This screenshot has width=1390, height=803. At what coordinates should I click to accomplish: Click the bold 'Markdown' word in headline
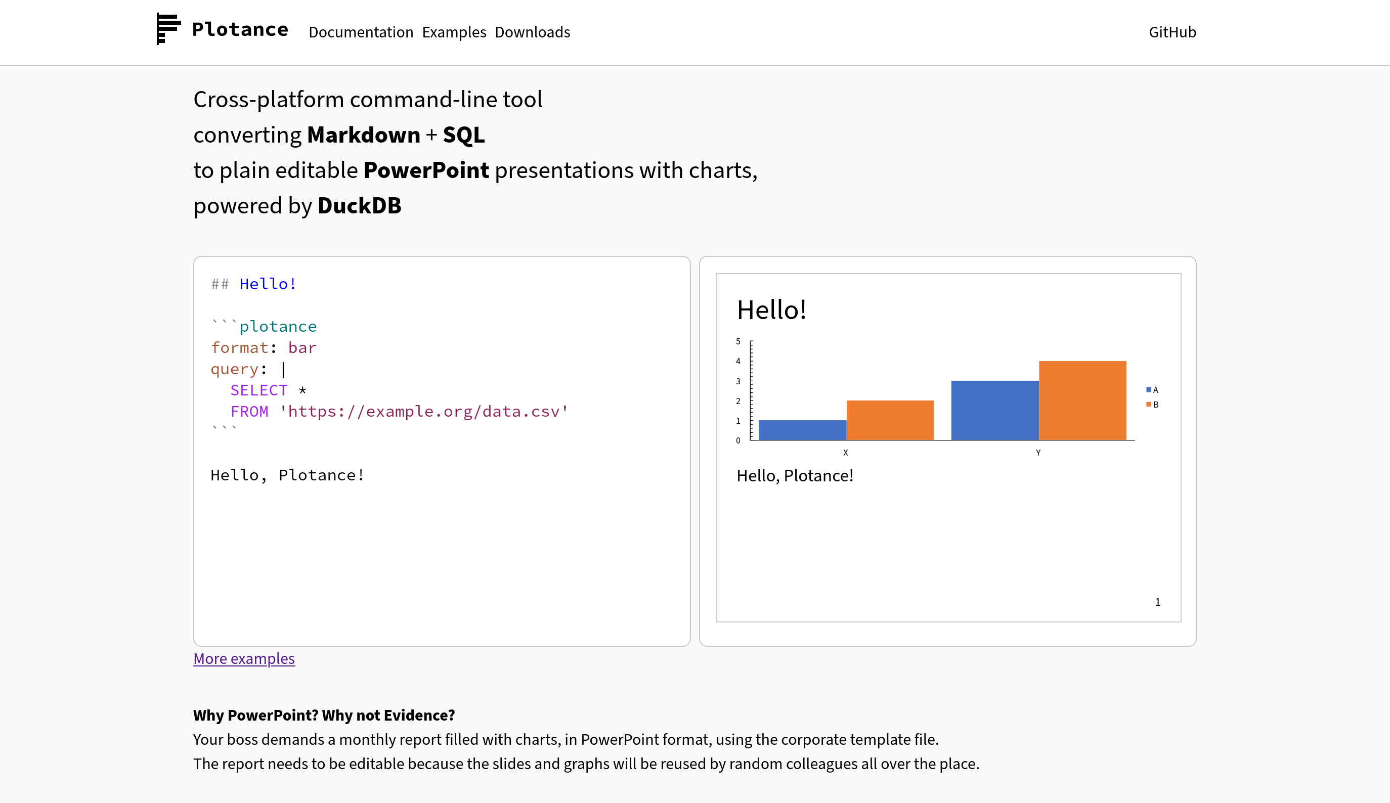(364, 135)
